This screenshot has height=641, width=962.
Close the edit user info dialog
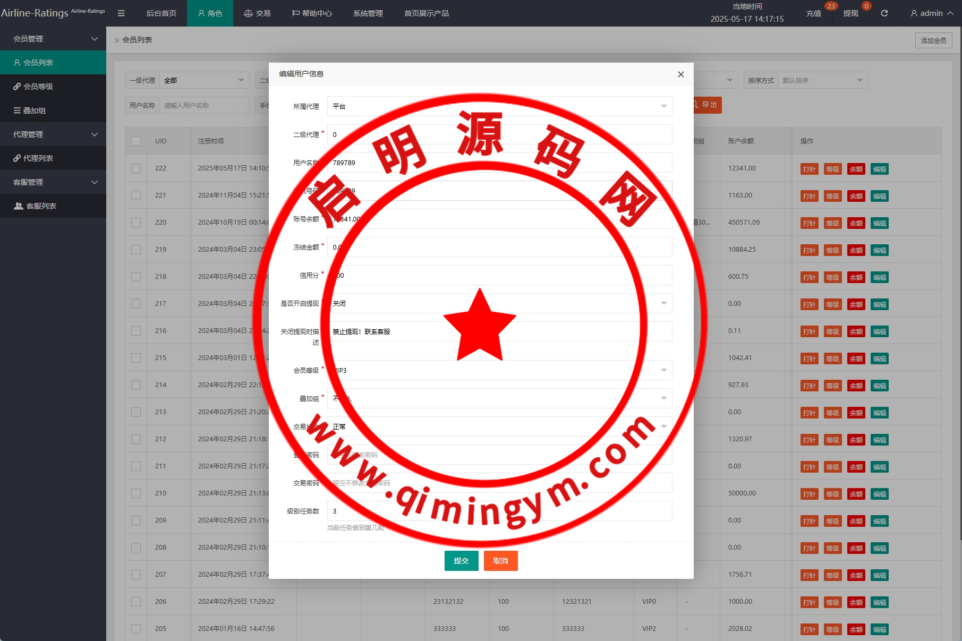tap(680, 74)
